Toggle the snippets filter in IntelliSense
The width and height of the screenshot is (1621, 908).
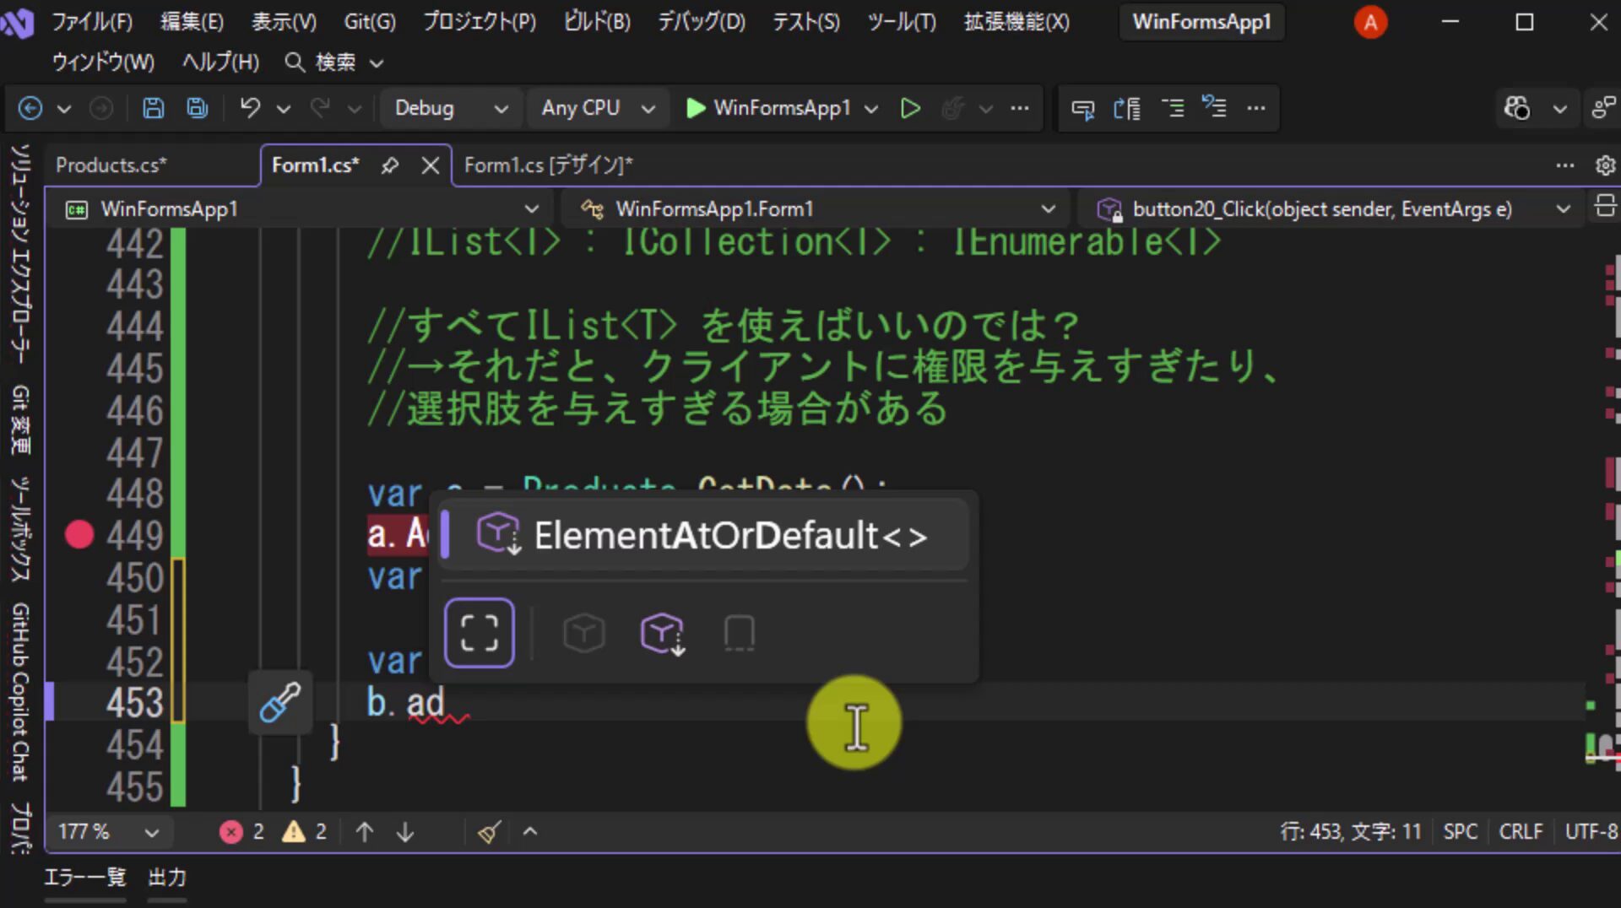tap(740, 633)
